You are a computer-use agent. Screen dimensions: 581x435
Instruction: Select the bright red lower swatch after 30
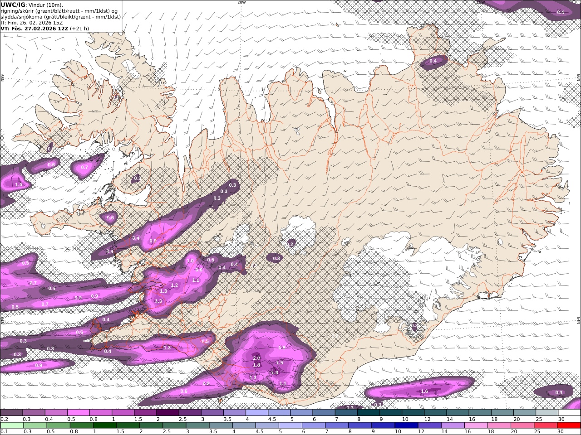569,425
